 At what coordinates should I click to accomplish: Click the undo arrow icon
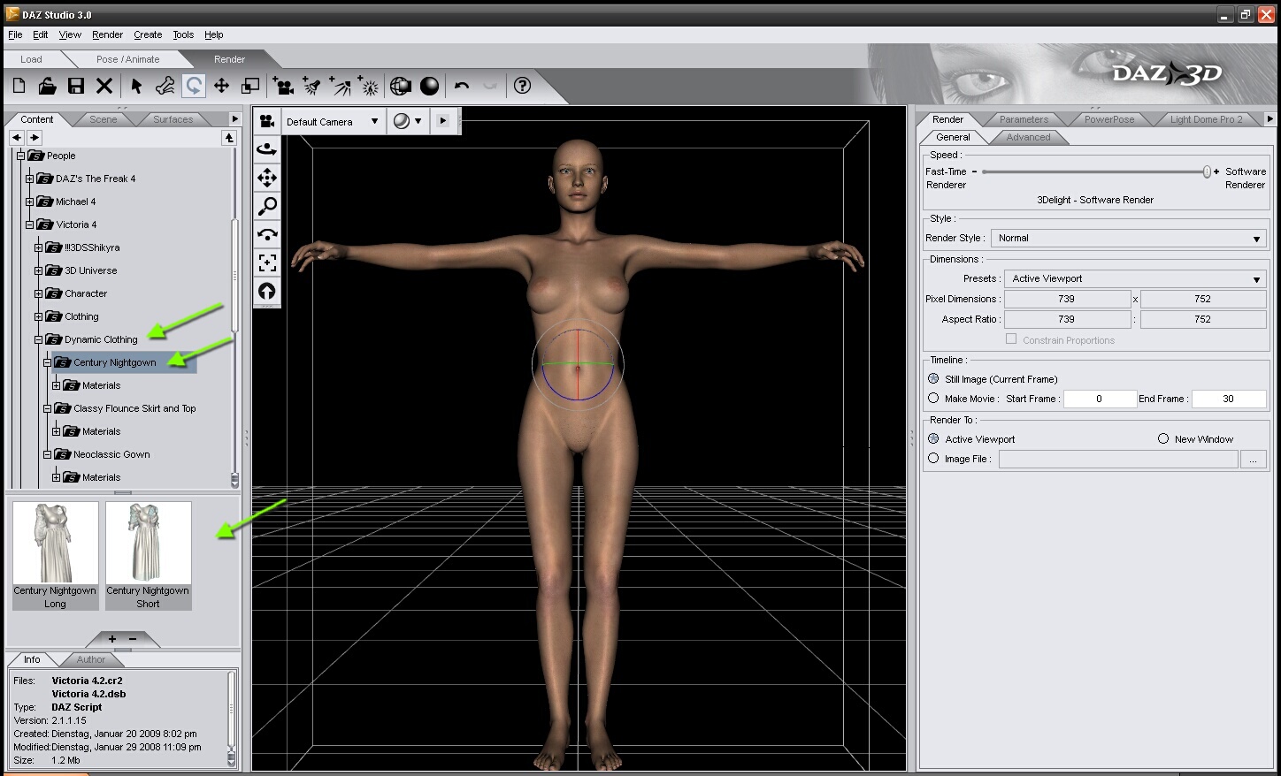(461, 86)
